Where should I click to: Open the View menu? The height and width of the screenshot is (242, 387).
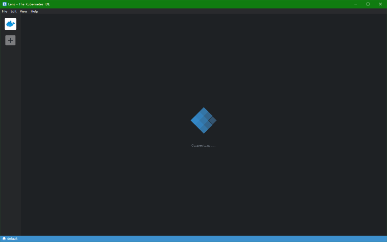click(x=23, y=11)
